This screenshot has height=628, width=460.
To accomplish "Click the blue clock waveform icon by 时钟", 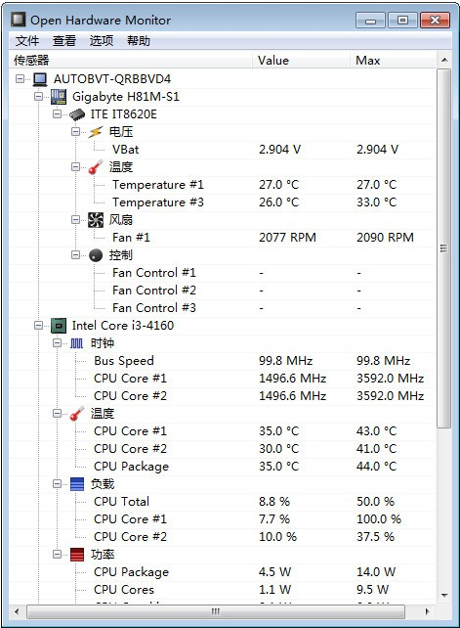I will pos(77,343).
